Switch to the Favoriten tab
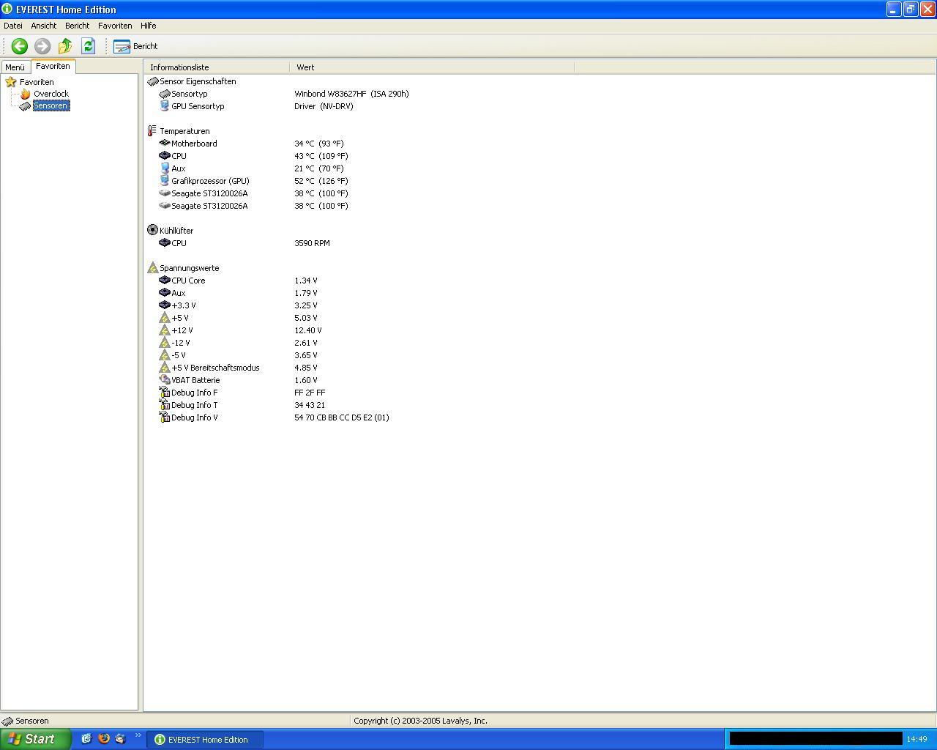The height and width of the screenshot is (750, 937). click(x=53, y=66)
